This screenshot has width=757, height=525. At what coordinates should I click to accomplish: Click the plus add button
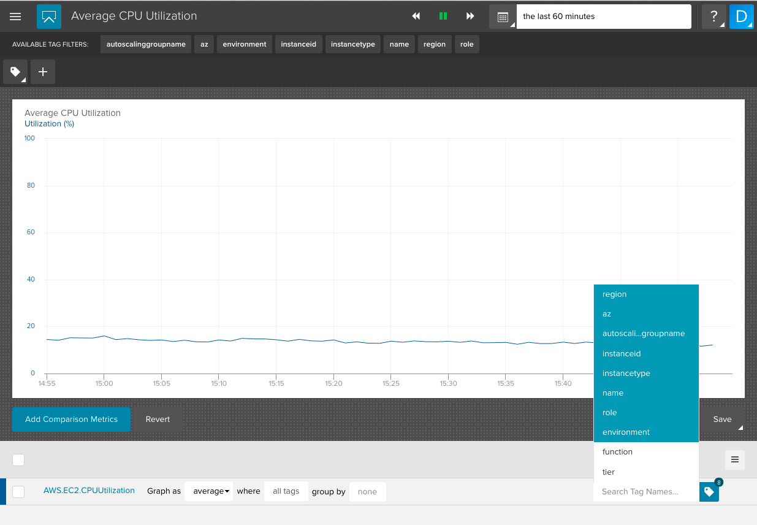(x=43, y=72)
